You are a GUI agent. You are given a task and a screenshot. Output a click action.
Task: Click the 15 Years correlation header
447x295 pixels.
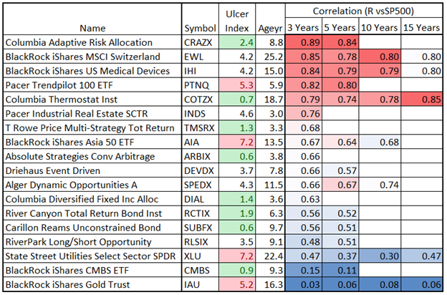click(420, 28)
